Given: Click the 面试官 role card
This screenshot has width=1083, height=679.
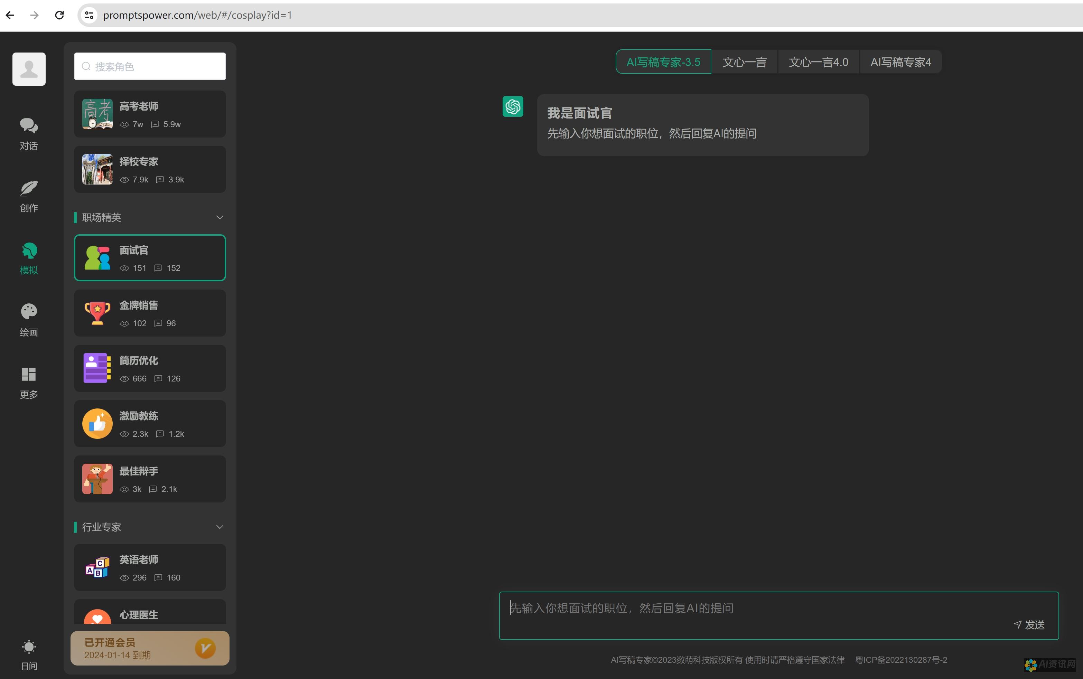Looking at the screenshot, I should point(150,257).
